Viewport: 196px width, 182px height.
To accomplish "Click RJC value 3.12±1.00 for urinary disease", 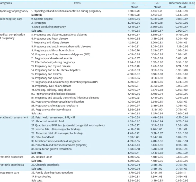I will pyautogui.click(x=156, y=110).
